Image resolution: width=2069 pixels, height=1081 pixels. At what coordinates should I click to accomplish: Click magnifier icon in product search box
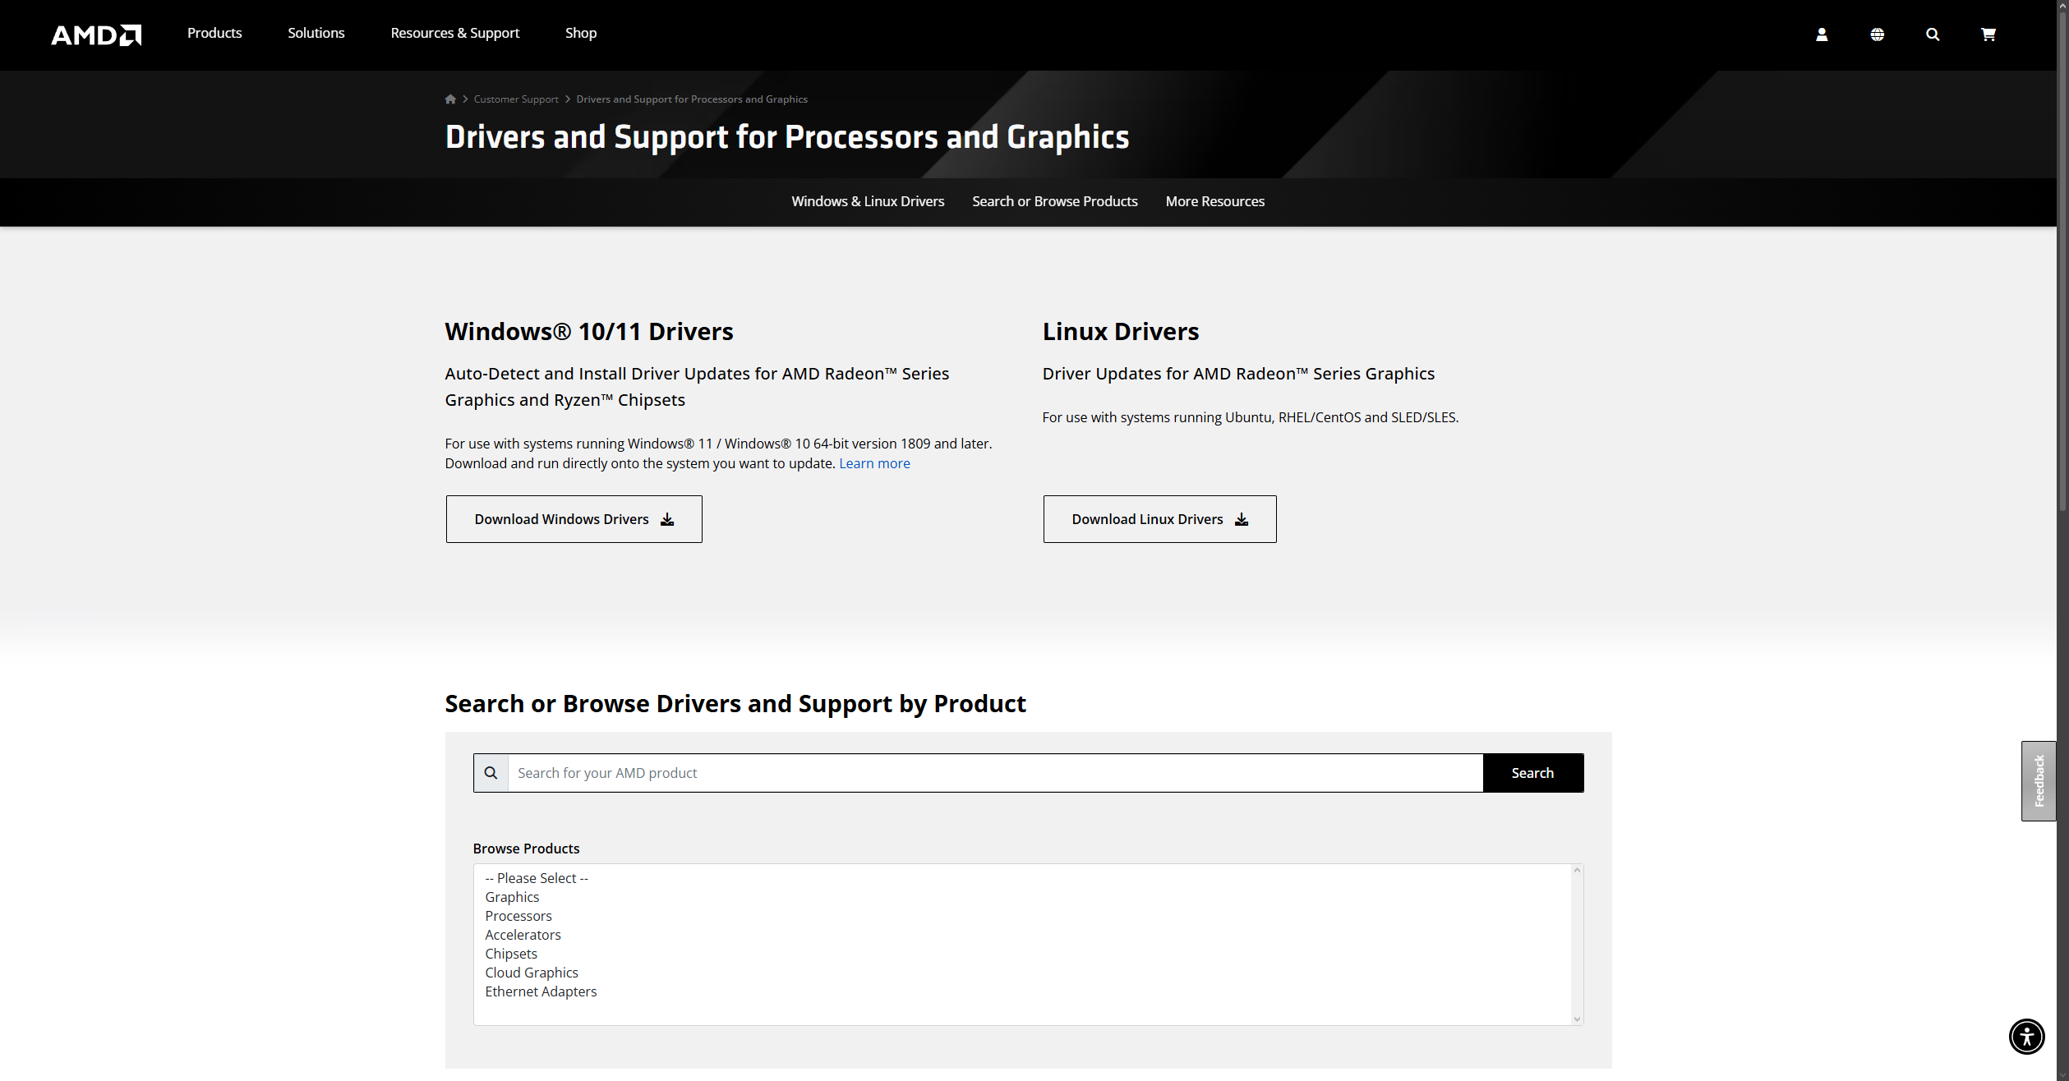coord(491,773)
